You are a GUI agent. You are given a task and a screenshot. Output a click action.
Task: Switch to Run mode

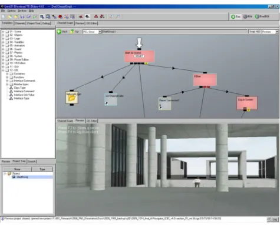(x=236, y=16)
